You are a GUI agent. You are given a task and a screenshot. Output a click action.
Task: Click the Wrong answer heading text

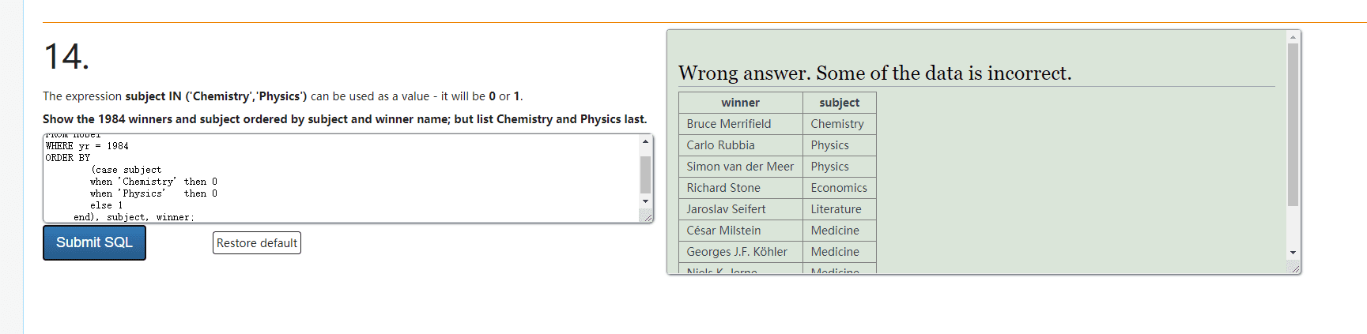874,73
